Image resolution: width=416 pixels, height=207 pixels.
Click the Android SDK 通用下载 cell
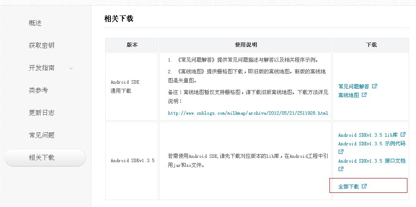tap(132, 87)
